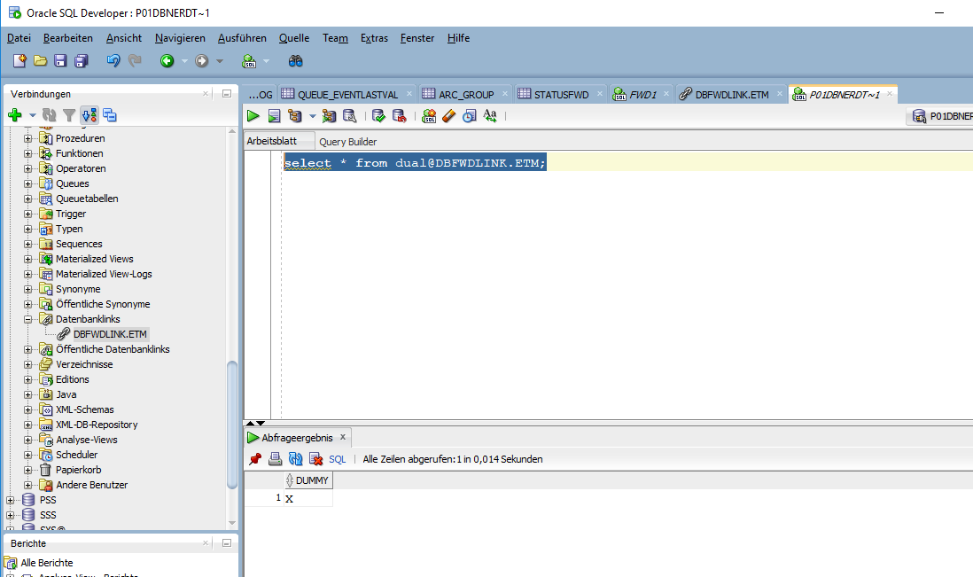Click the SQL link in result toolbar
This screenshot has width=973, height=577.
[338, 459]
